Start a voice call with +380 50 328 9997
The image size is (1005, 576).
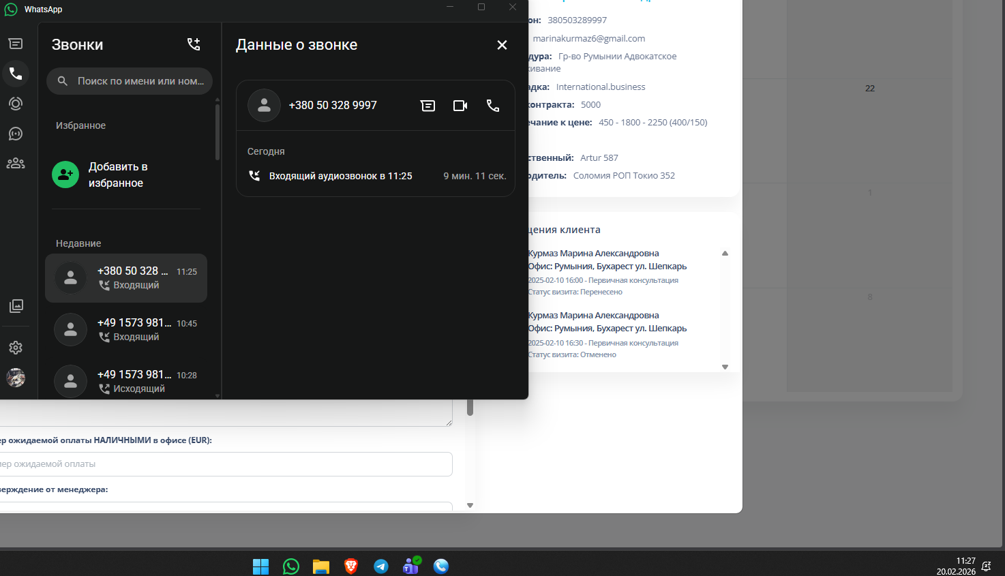tap(493, 106)
